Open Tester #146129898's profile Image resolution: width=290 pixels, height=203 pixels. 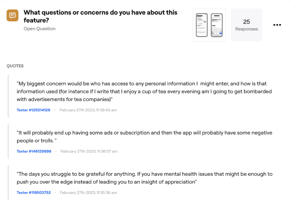(34, 151)
